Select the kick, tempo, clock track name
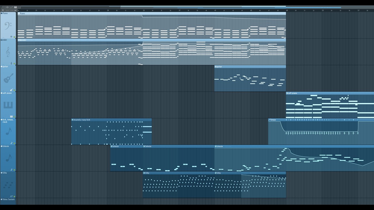Viewport: 374px width, 210px height. click(x=8, y=121)
